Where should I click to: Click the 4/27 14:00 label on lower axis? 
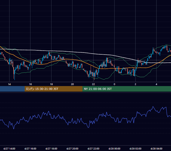[x=9, y=148]
